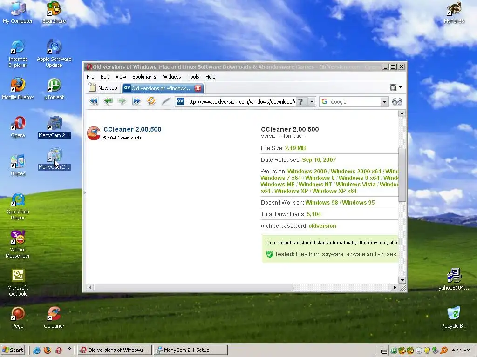Open the Help menu
Viewport: 477px width, 357px height.
tap(210, 77)
